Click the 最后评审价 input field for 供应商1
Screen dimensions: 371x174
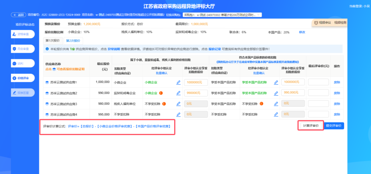318,82
